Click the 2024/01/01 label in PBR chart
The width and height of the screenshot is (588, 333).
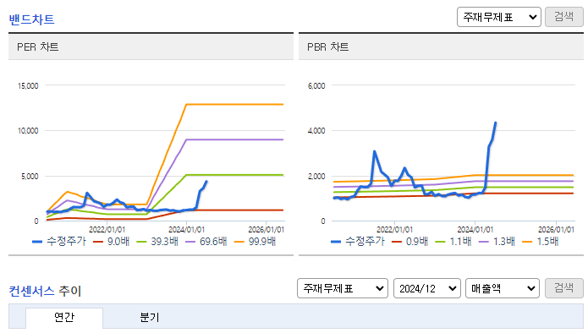click(x=475, y=230)
